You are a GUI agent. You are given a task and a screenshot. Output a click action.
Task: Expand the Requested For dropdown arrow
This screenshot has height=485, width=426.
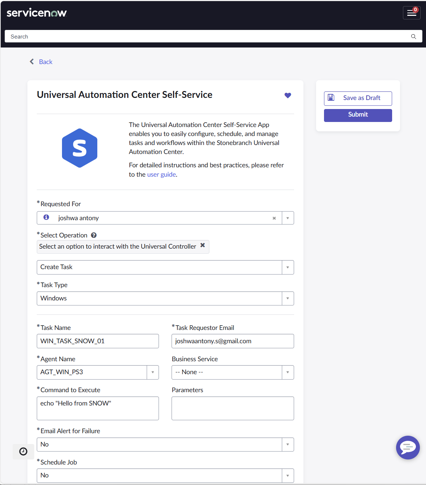[288, 218]
